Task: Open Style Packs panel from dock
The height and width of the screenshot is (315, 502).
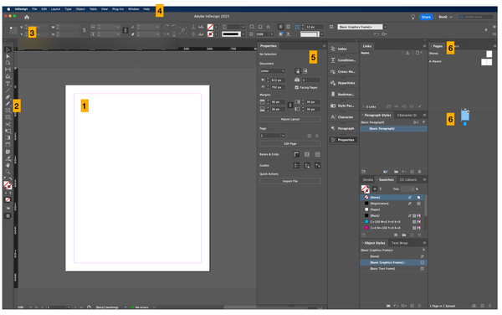Action: (x=343, y=106)
